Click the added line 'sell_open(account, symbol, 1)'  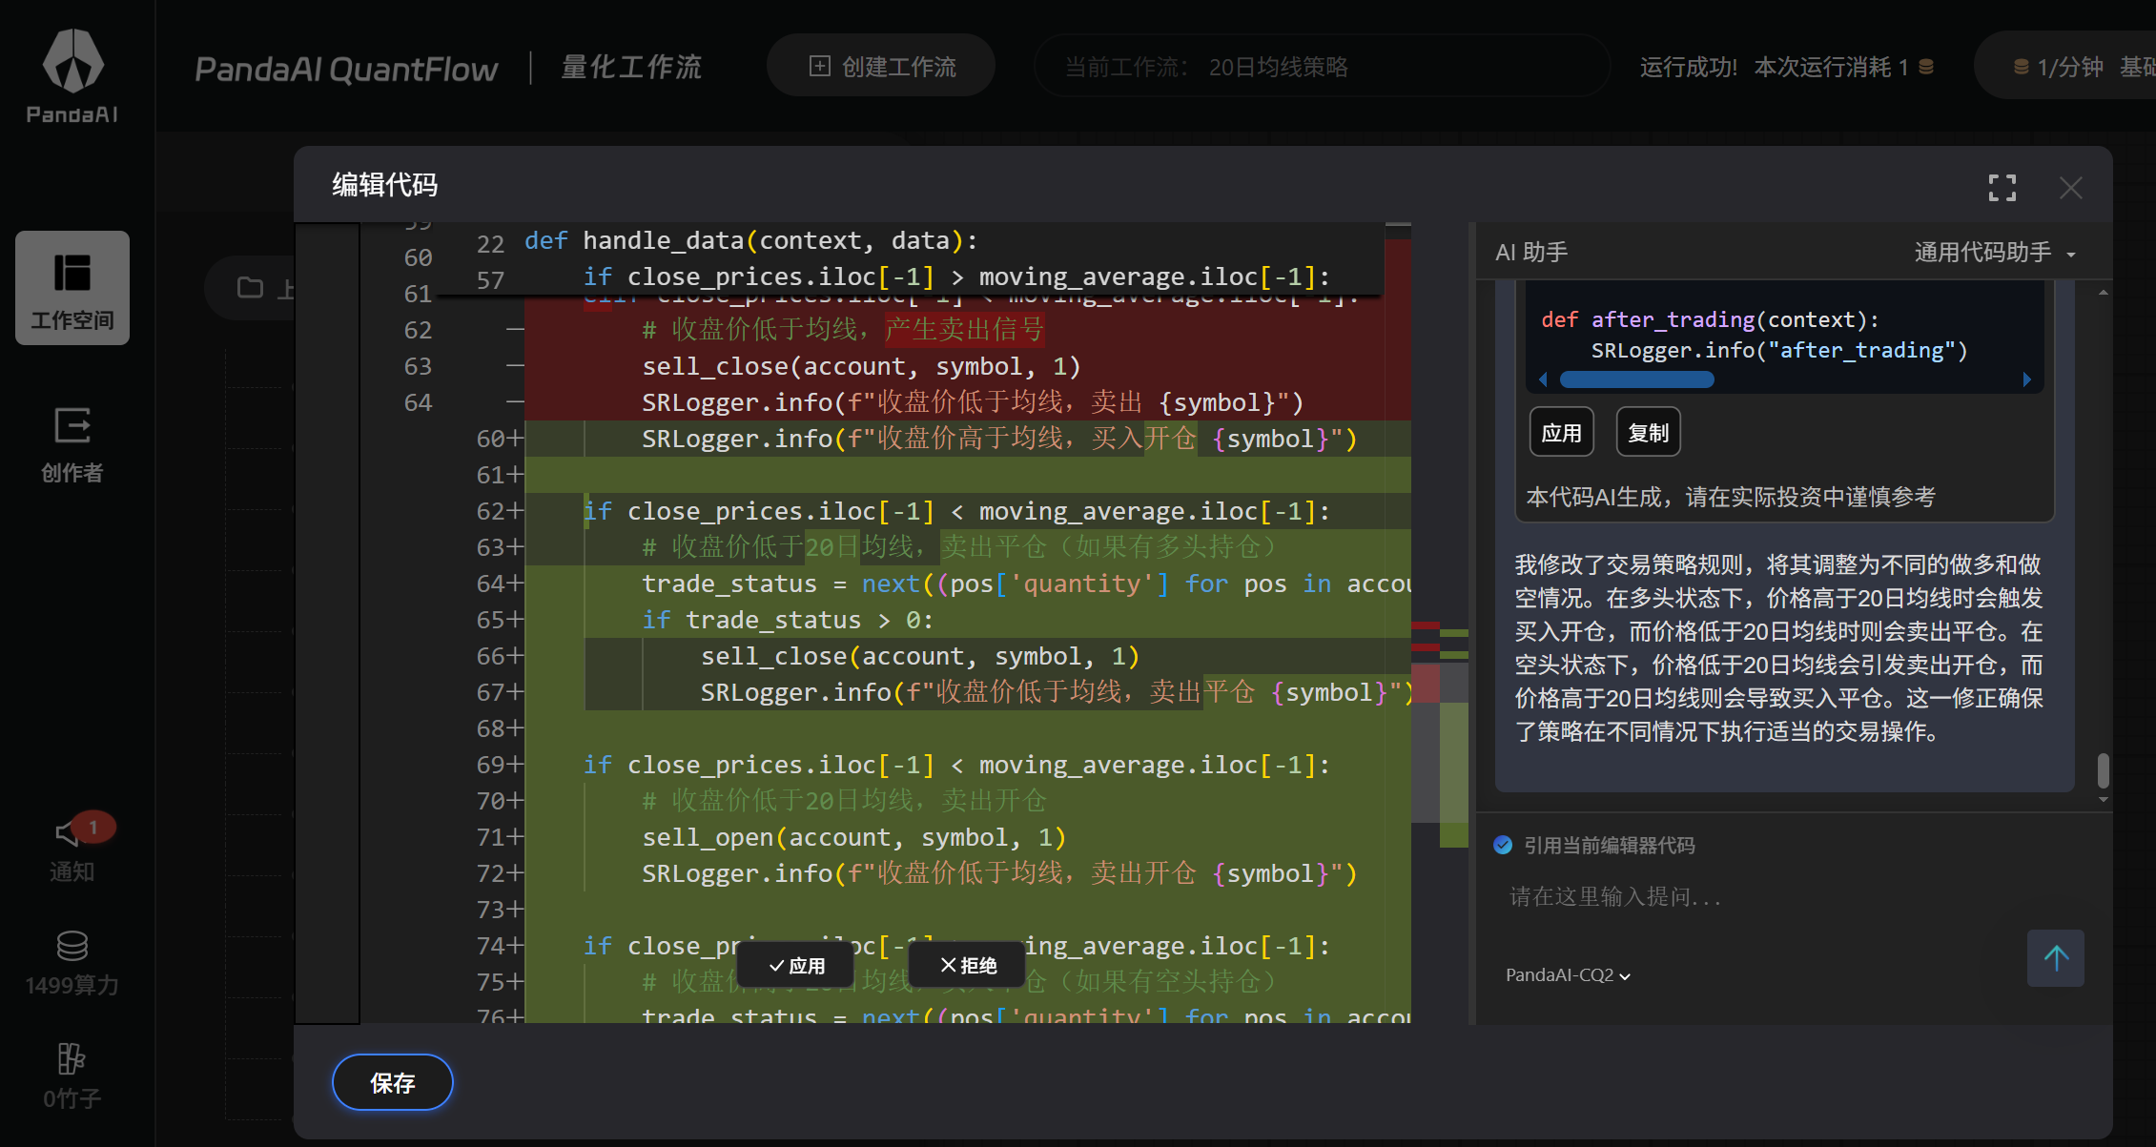click(853, 837)
